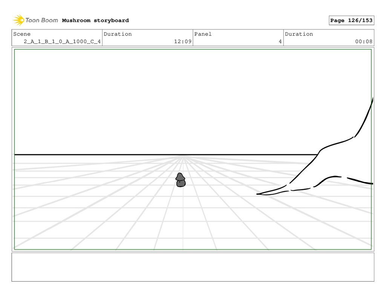386x299 pixels.
Task: Click the empty caption box below the panel
Action: click(193, 267)
